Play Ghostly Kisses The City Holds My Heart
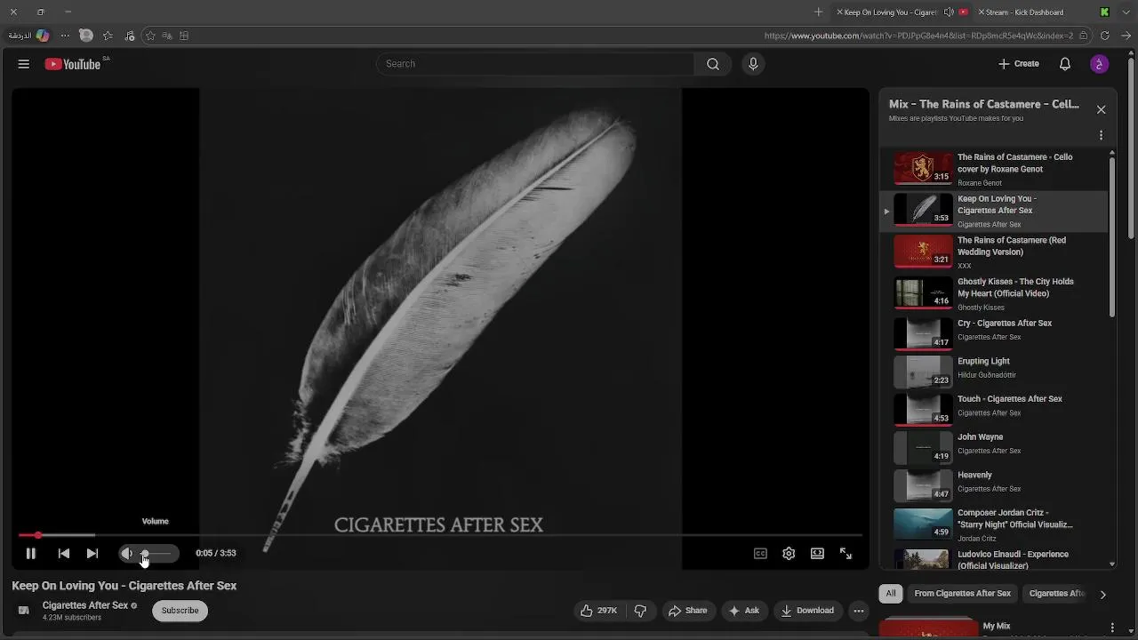Screen dimensions: 1138x640 995,293
